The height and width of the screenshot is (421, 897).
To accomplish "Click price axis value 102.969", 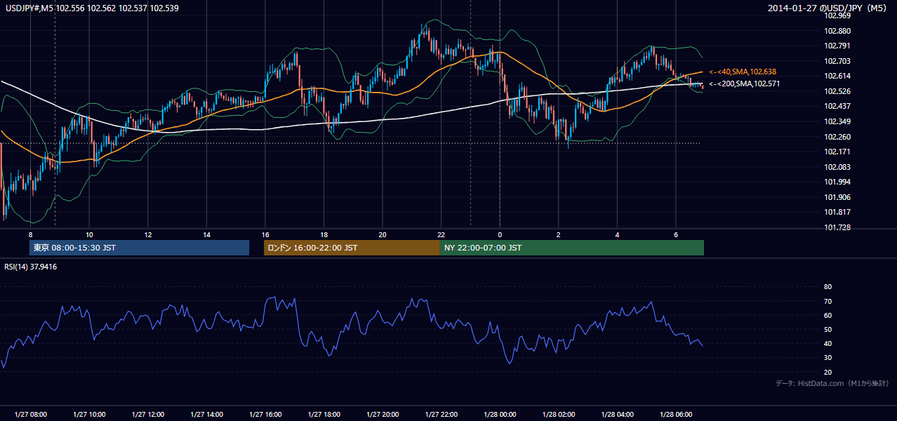I will [x=837, y=15].
